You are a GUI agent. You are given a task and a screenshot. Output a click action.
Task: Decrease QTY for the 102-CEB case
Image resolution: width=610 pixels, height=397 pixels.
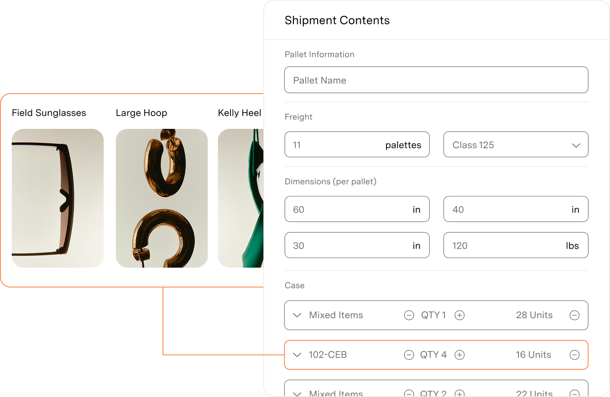pos(409,355)
